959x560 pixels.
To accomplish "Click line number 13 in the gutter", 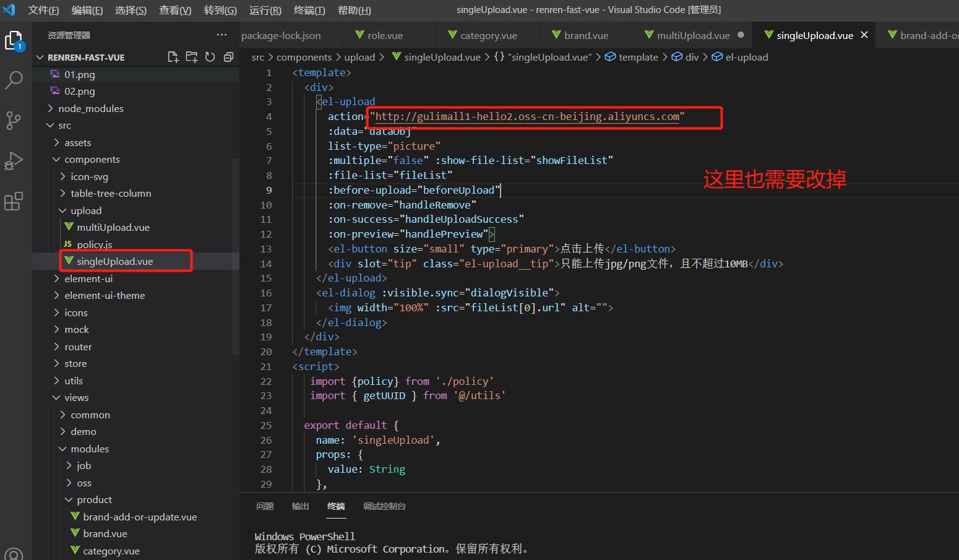I will (x=266, y=249).
